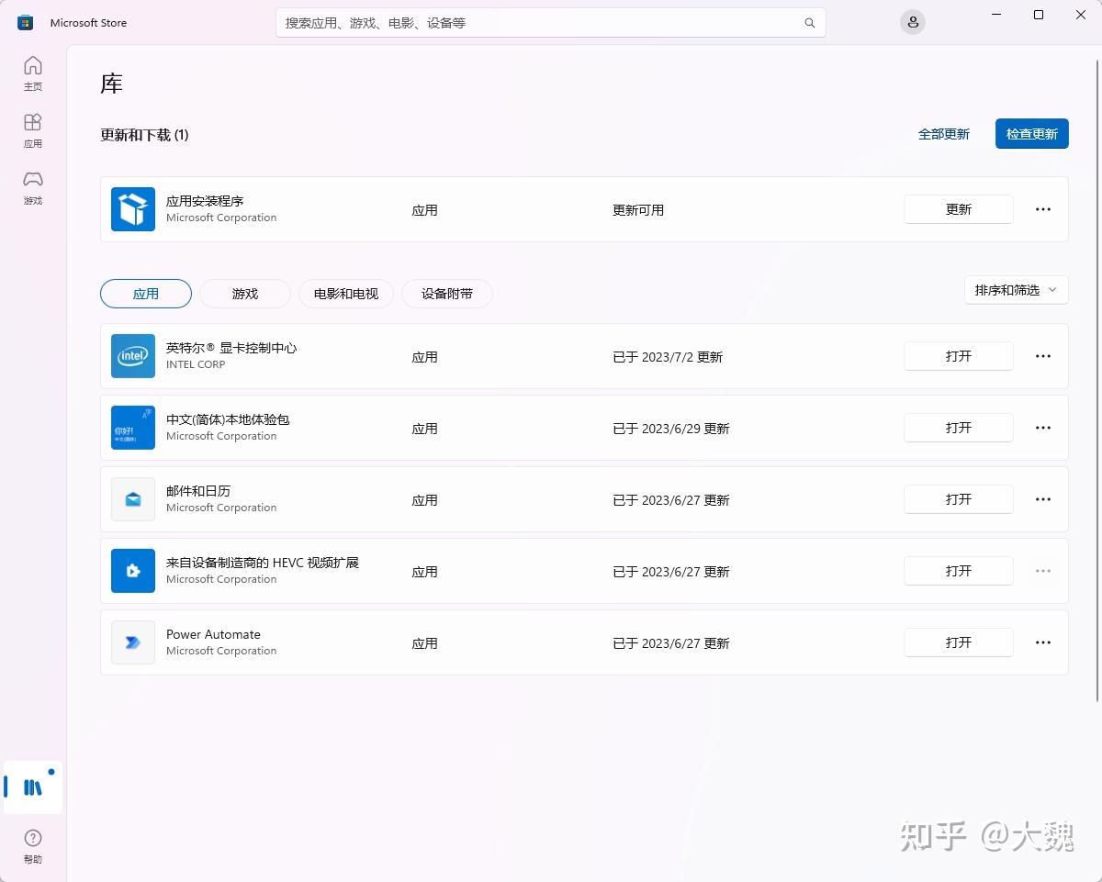Open more options for 邮件和日历

click(1043, 499)
